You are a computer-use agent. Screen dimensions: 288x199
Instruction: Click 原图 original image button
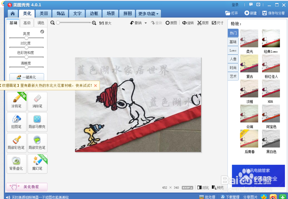171,23
